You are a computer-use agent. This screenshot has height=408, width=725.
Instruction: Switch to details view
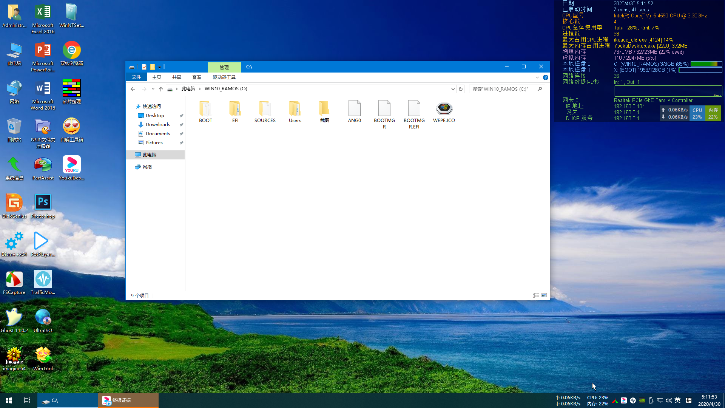tap(536, 295)
